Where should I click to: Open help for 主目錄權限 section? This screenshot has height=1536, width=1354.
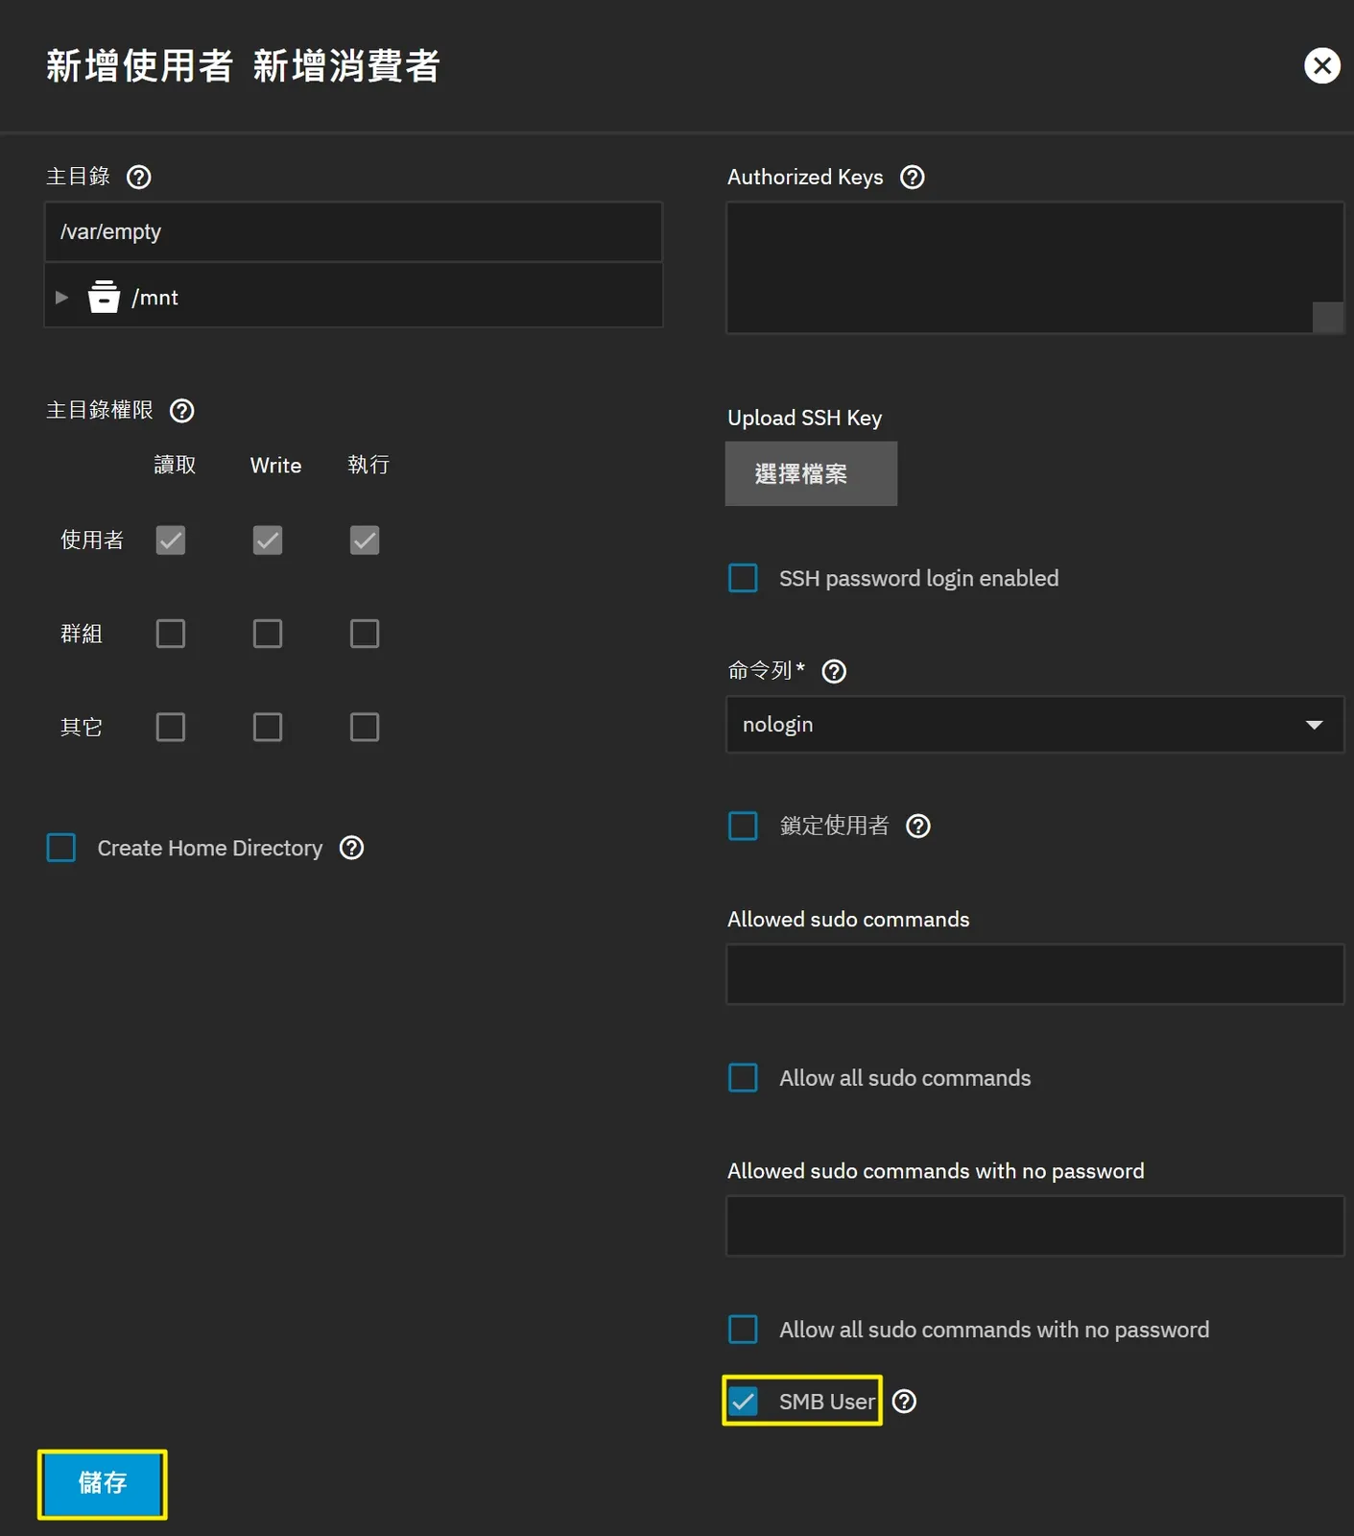coord(182,411)
